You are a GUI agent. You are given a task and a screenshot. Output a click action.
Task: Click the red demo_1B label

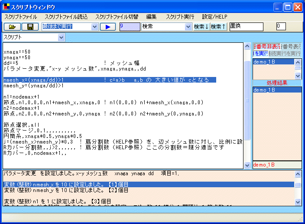click(264, 165)
